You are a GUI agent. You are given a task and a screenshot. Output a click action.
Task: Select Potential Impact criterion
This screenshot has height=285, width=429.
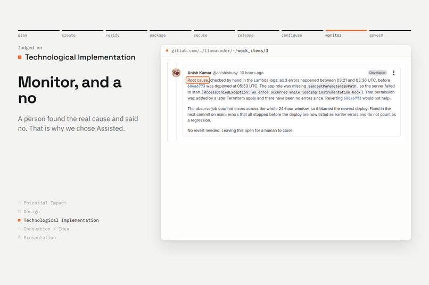coord(43,203)
